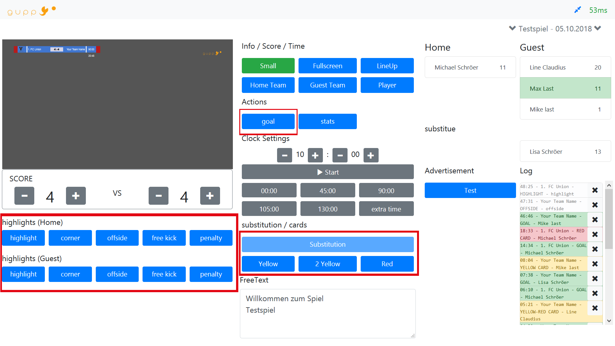Decrease guest team score with minus icon
The width and height of the screenshot is (615, 346).
[159, 196]
